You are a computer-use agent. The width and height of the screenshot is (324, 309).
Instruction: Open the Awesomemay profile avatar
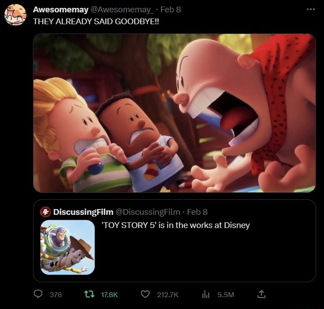[15, 15]
